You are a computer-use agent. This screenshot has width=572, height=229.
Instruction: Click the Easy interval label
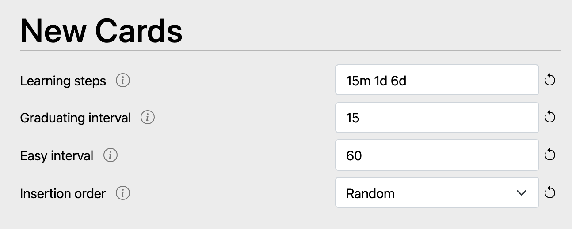pyautogui.click(x=57, y=156)
